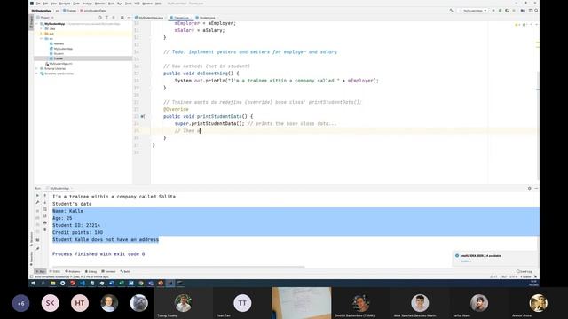Image resolution: width=568 pixels, height=319 pixels.
Task: Open the Refactor menu
Action: [99, 4]
